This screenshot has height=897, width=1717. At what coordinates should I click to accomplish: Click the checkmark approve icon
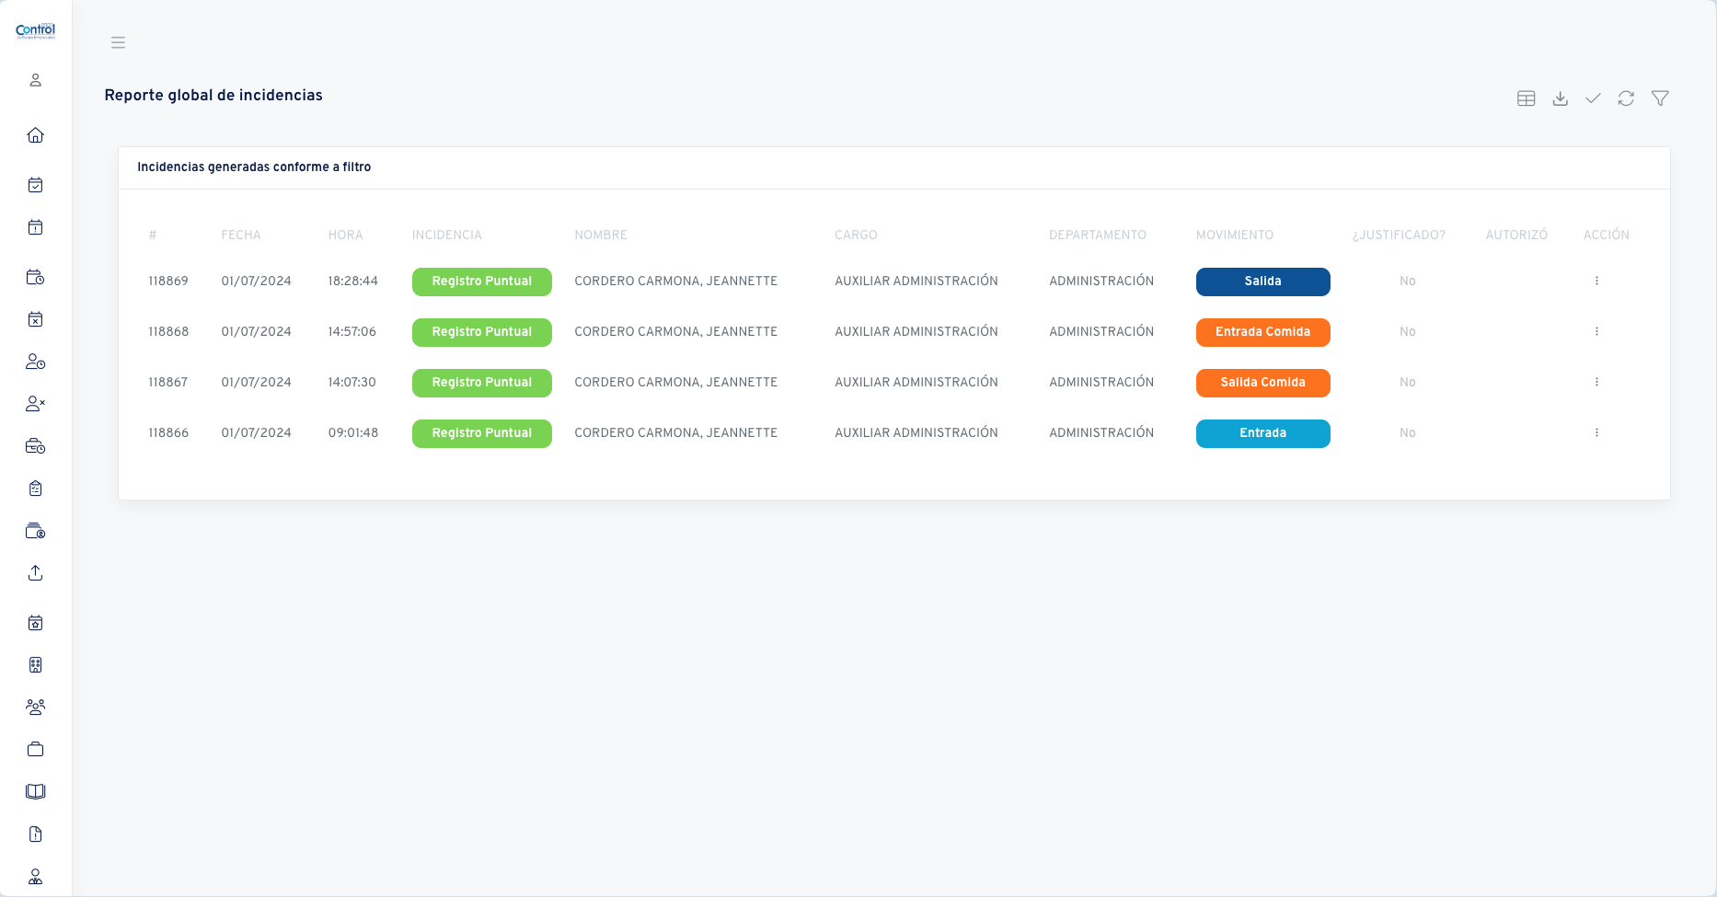pos(1593,98)
